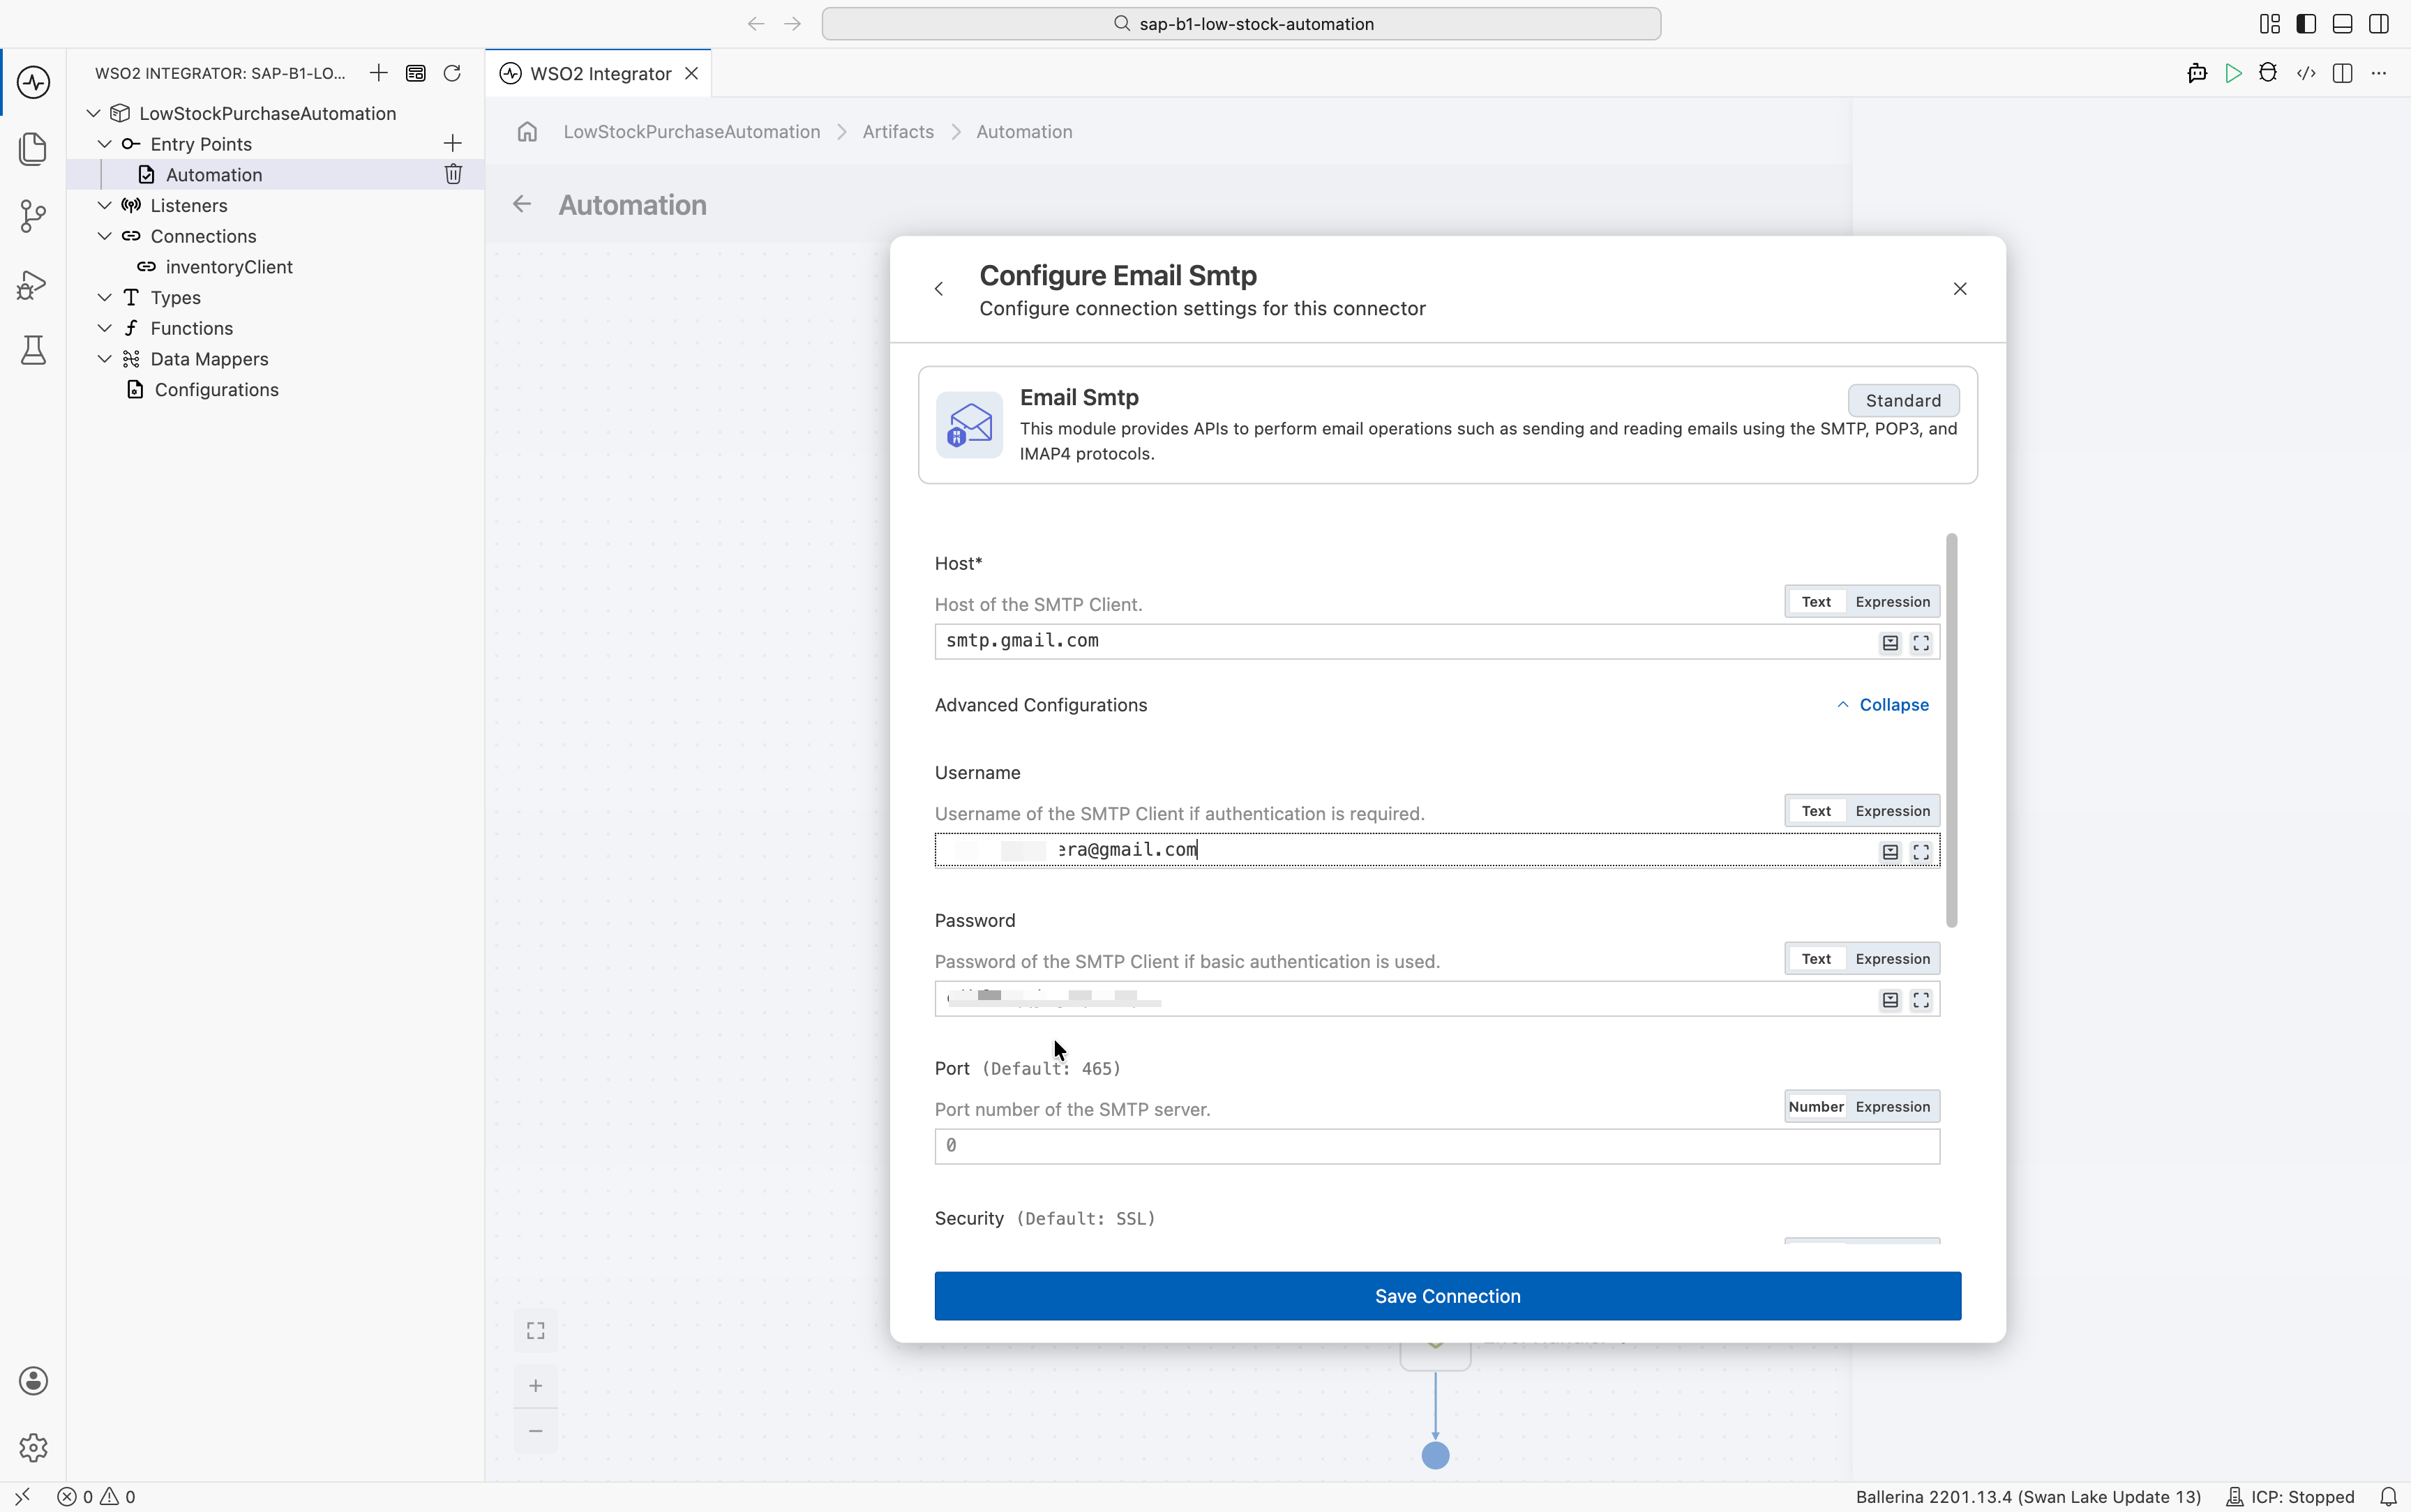This screenshot has height=1512, width=2411.
Task: Expand the Username field editor
Action: pos(1921,852)
